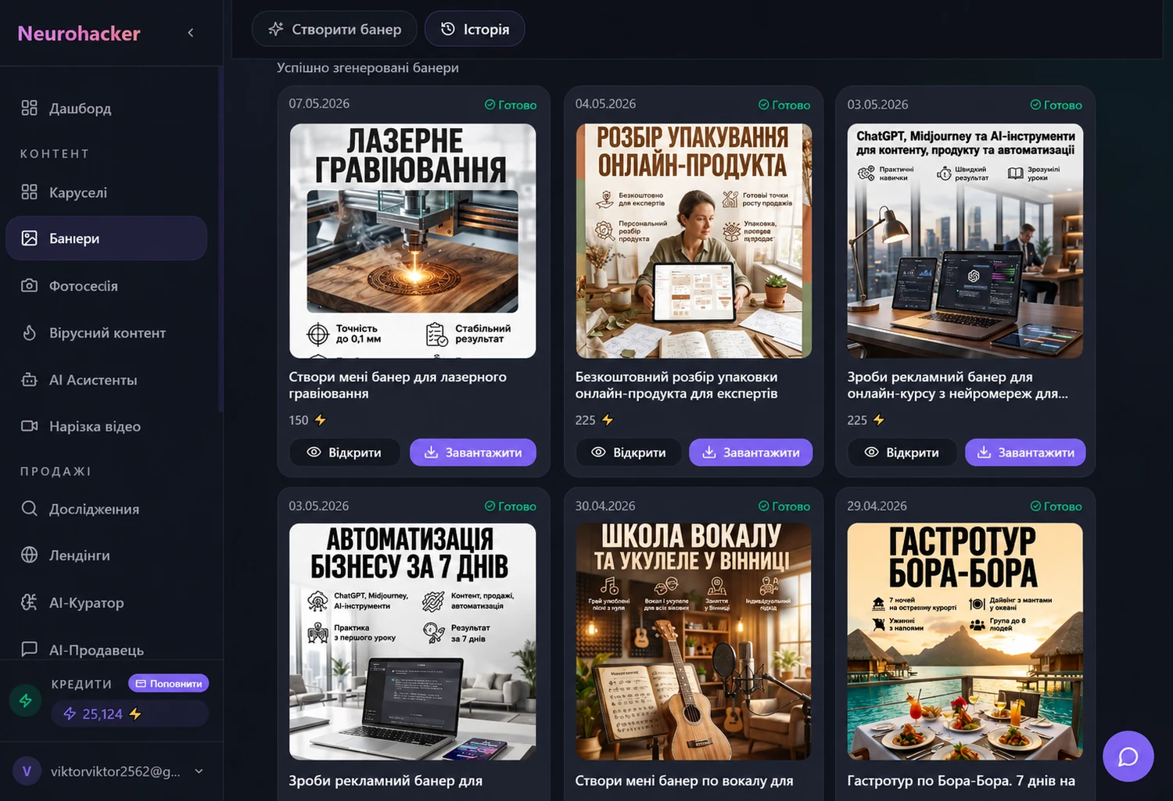Open Фотосесія camera icon

(29, 286)
